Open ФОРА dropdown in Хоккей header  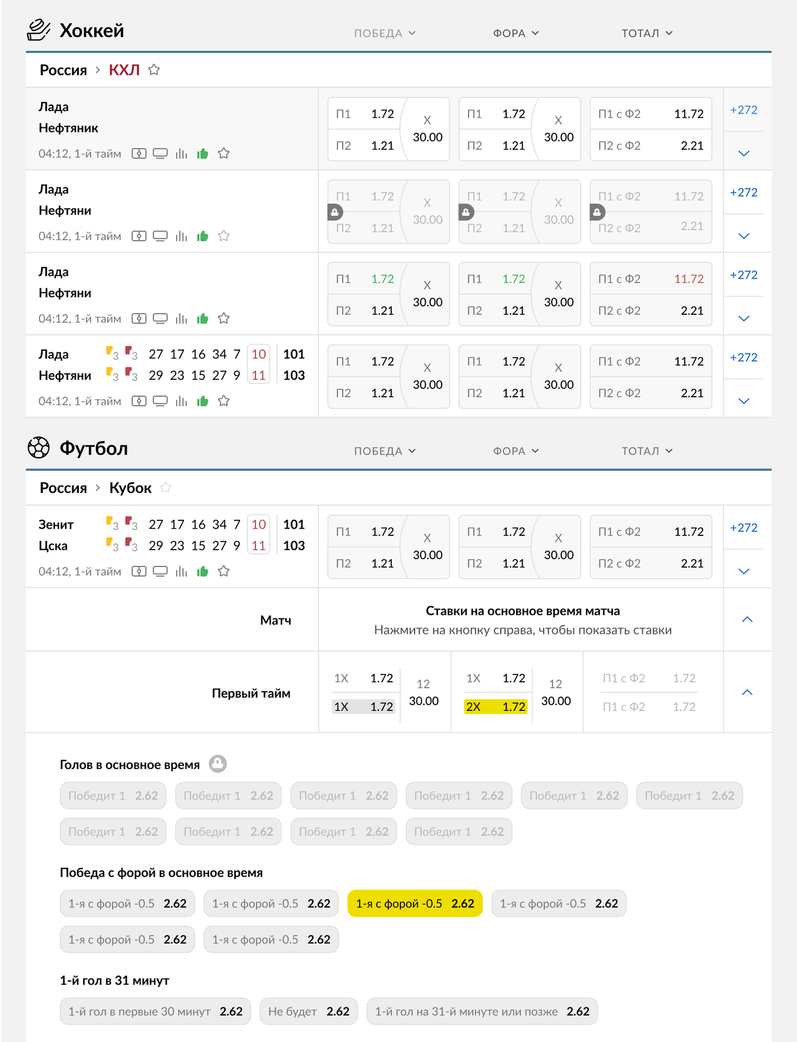tap(516, 33)
